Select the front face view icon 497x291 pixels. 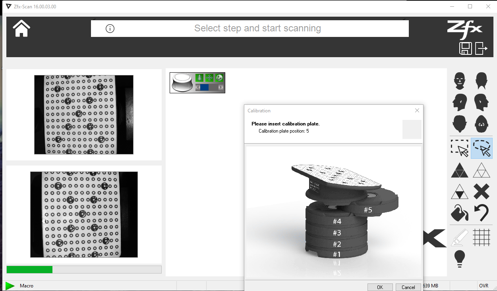click(x=460, y=81)
